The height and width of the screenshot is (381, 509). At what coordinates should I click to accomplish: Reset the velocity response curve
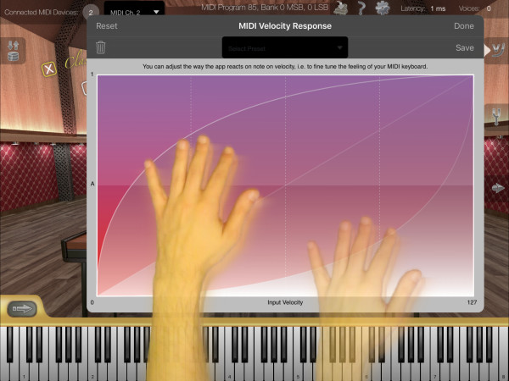point(107,26)
